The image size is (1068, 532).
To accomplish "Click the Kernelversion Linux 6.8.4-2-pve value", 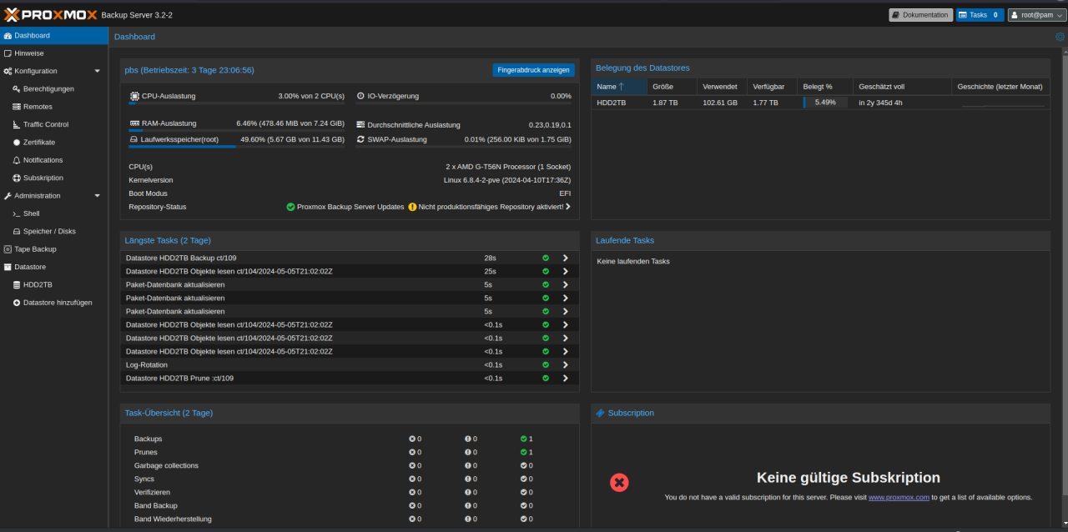I will pos(507,180).
